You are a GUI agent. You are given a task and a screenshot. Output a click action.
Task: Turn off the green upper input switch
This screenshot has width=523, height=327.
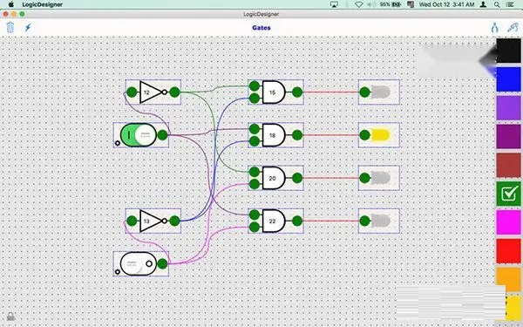139,135
